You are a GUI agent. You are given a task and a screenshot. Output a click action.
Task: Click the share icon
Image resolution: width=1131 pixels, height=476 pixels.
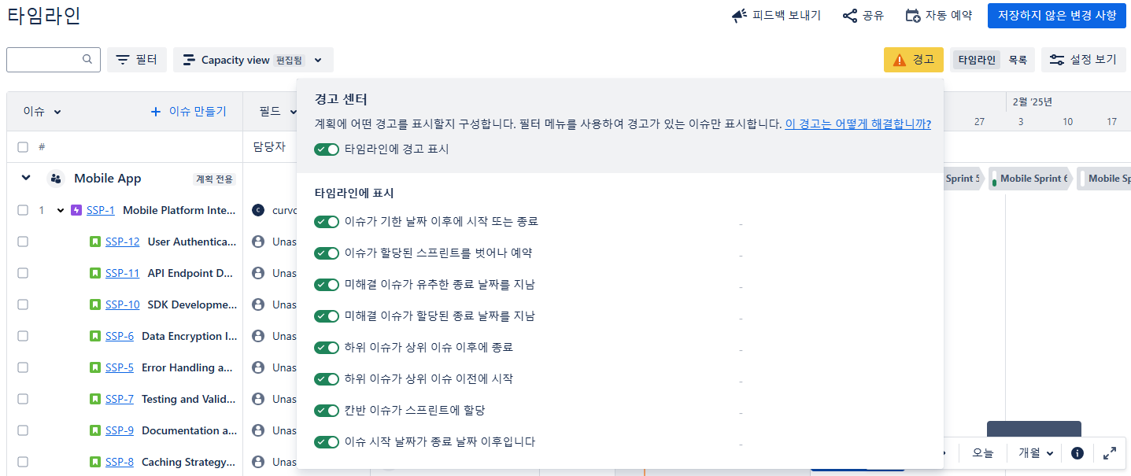pyautogui.click(x=850, y=16)
